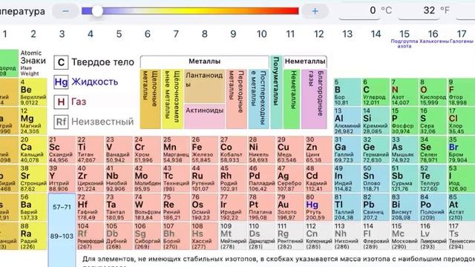Select the liquid state legend icon Hg
The width and height of the screenshot is (475, 267).
click(61, 82)
